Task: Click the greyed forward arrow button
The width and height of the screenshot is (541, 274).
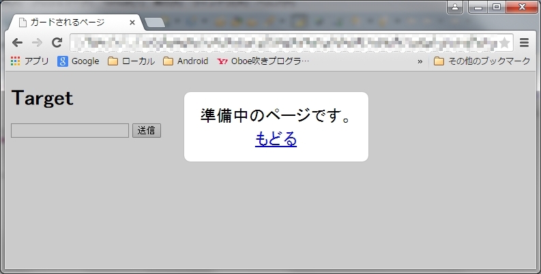Action: pos(37,42)
